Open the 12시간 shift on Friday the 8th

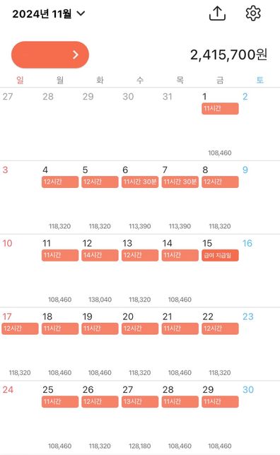(220, 182)
